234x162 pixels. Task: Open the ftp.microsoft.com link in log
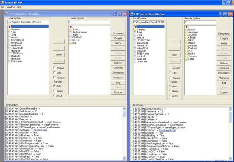pyautogui.click(x=167, y=130)
